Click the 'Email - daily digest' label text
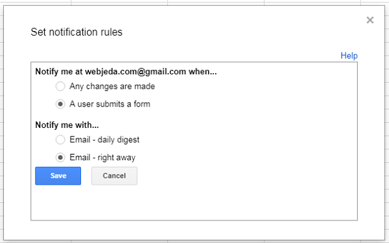This screenshot has width=389, height=243. click(104, 140)
